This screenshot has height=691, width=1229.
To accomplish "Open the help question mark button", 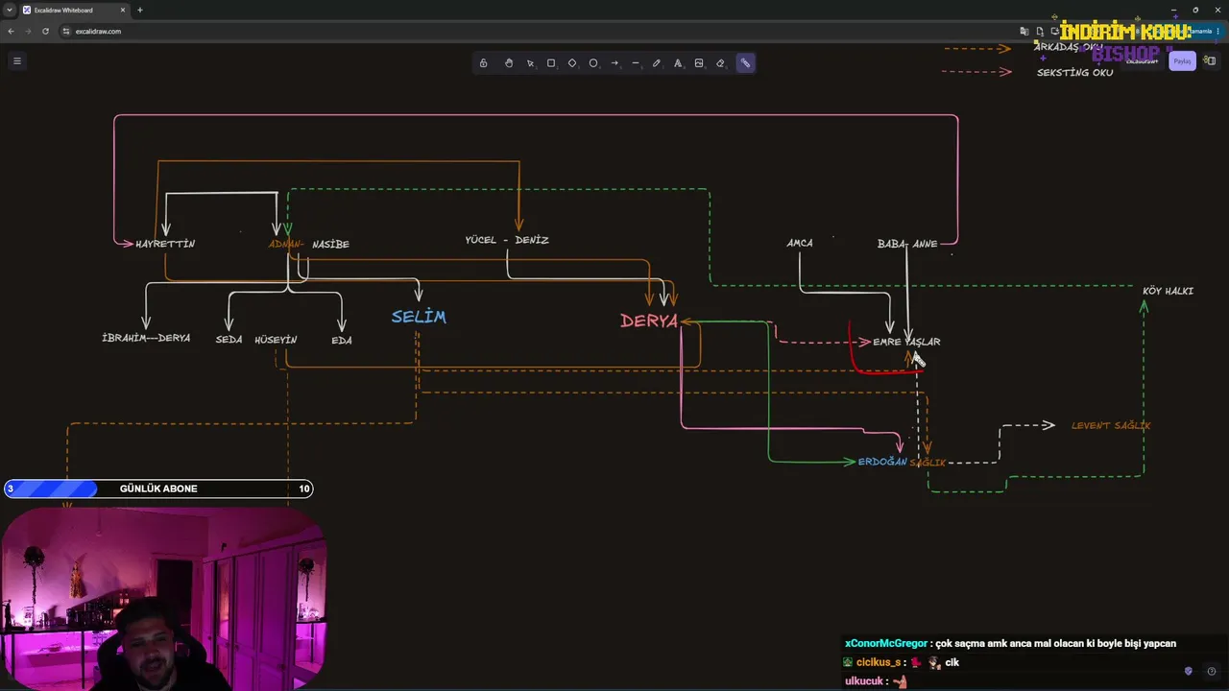I will coord(1212,671).
